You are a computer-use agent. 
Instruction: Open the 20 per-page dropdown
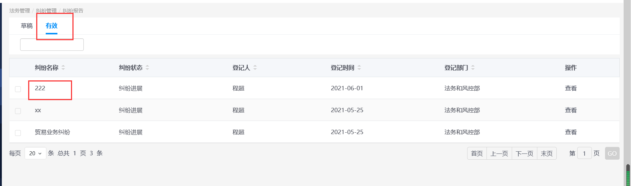[35, 153]
